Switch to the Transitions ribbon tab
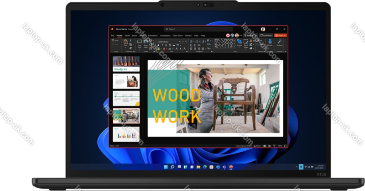This screenshot has width=365, height=191. (152, 35)
